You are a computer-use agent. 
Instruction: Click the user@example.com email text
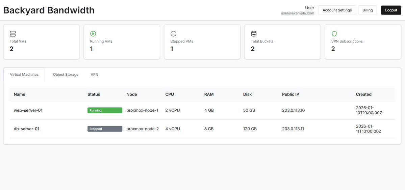coord(298,13)
